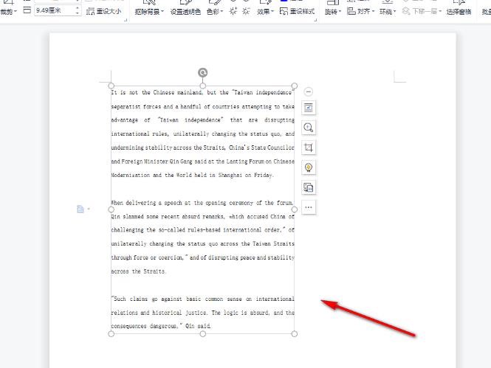Click the left-middle resize handle of the image
This screenshot has width=491, height=368.
[111, 209]
